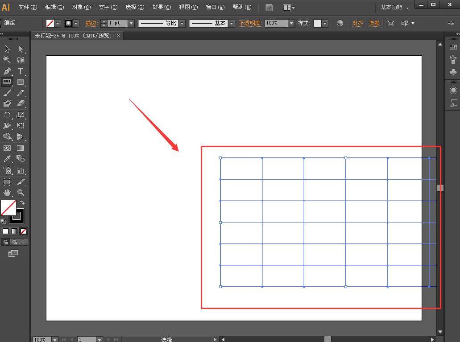Open the 等比 width profile dropdown

pyautogui.click(x=182, y=23)
